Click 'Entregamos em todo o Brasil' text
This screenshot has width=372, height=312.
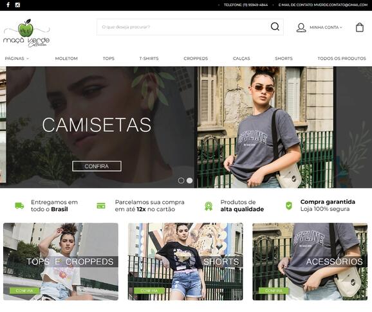54,206
